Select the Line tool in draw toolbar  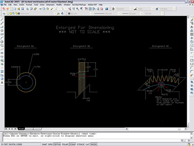pyautogui.click(x=2, y=19)
